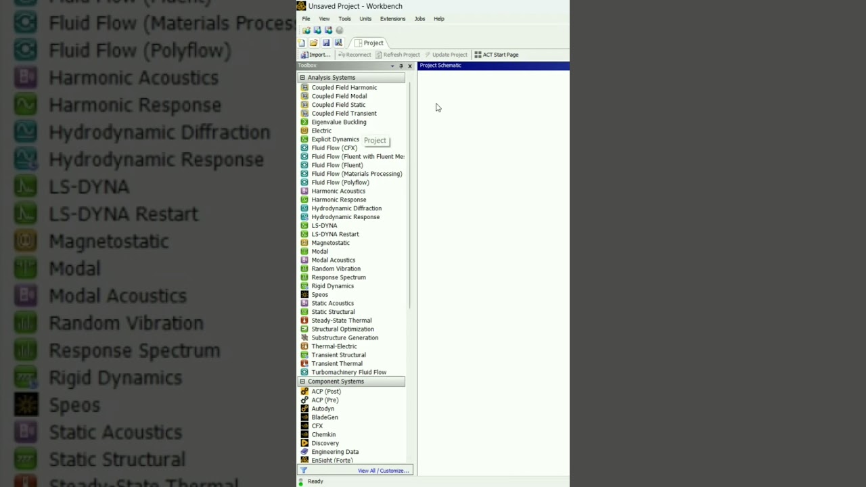This screenshot has width=866, height=487.
Task: Click the Harmonic Acoustics icon
Action: pyautogui.click(x=304, y=191)
